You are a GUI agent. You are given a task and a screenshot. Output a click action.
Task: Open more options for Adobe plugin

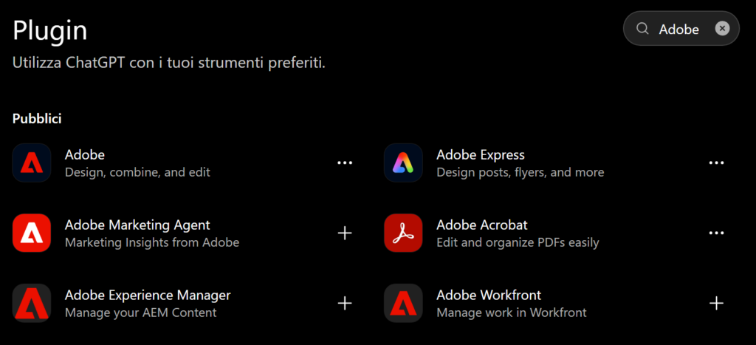345,163
